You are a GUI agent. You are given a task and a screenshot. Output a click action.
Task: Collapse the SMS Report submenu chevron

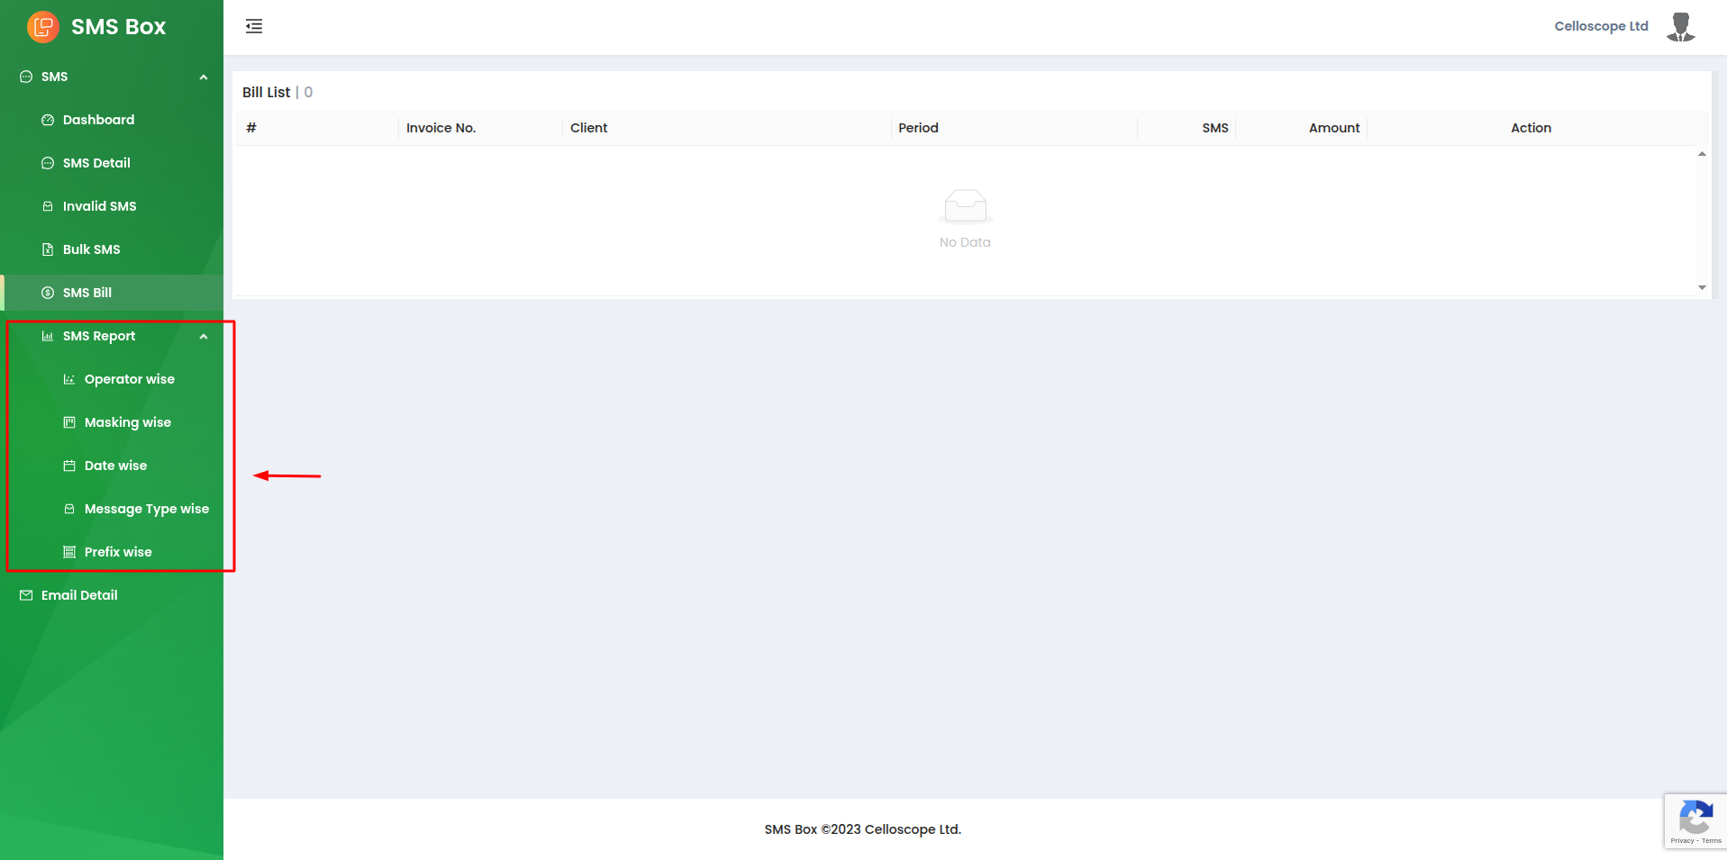point(204,337)
